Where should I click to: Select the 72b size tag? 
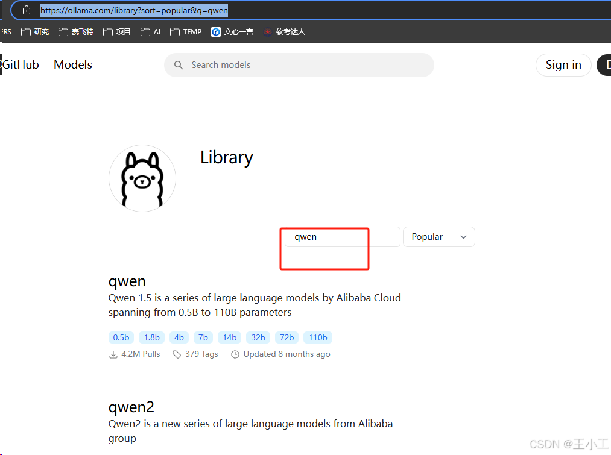[x=287, y=337]
